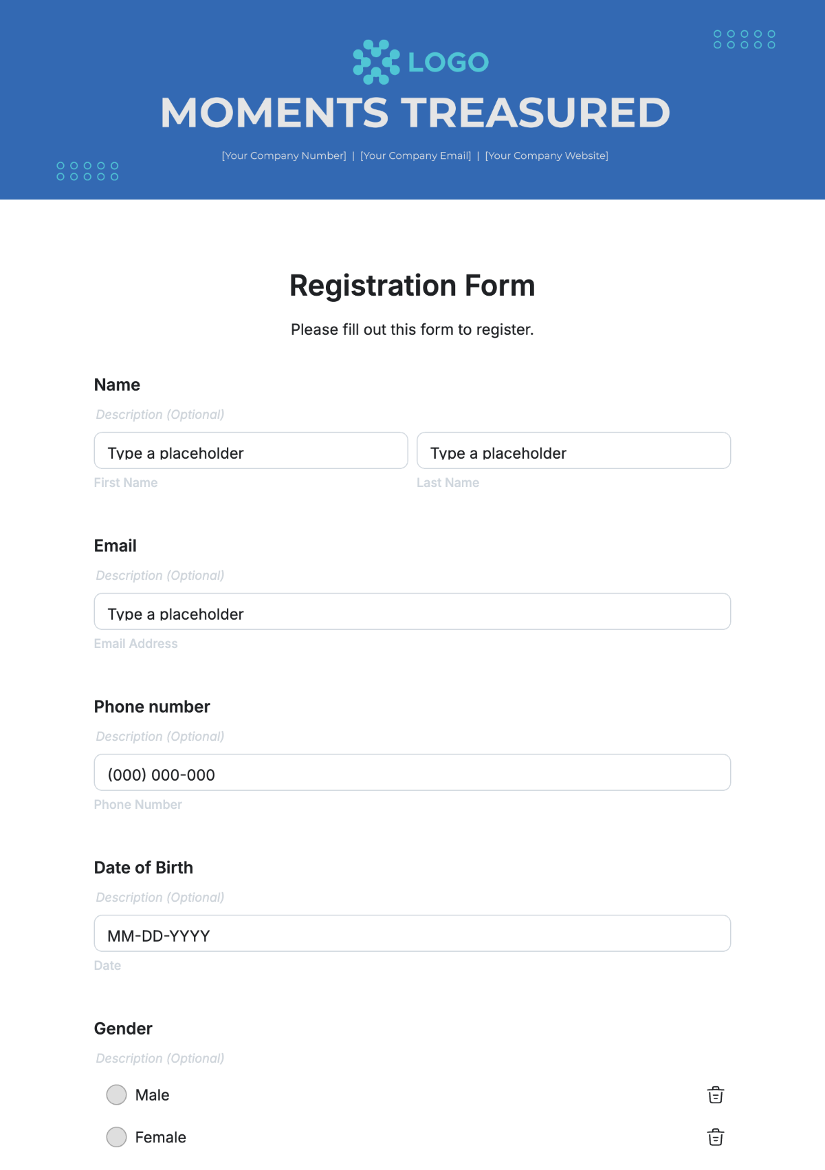
Task: Select the Female radio button
Action: coord(117,1137)
